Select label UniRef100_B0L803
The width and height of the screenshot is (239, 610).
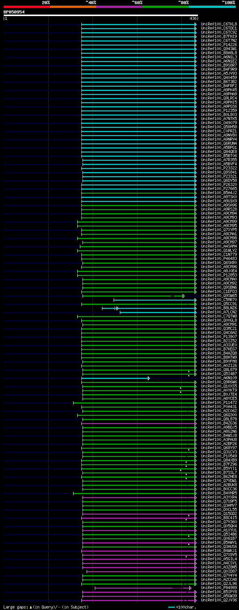click(x=219, y=115)
